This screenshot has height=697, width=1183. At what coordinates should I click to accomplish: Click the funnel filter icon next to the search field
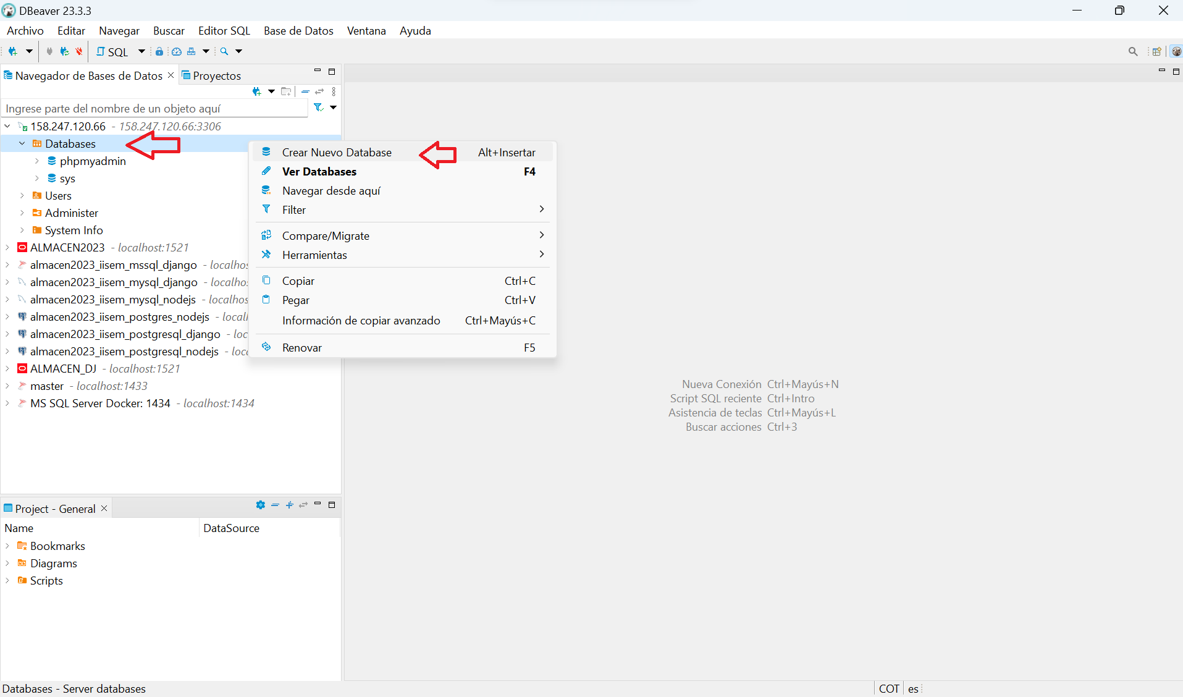(x=318, y=108)
